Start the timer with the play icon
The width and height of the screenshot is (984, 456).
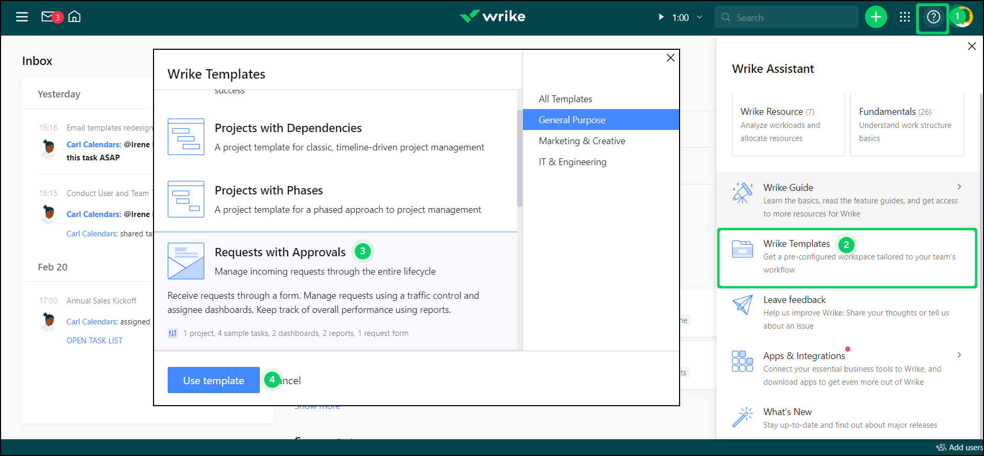[661, 17]
